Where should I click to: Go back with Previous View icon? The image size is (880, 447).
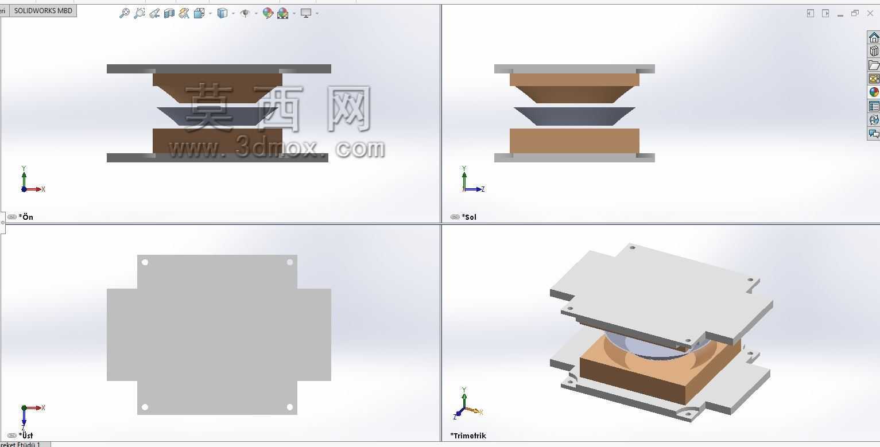[x=154, y=13]
